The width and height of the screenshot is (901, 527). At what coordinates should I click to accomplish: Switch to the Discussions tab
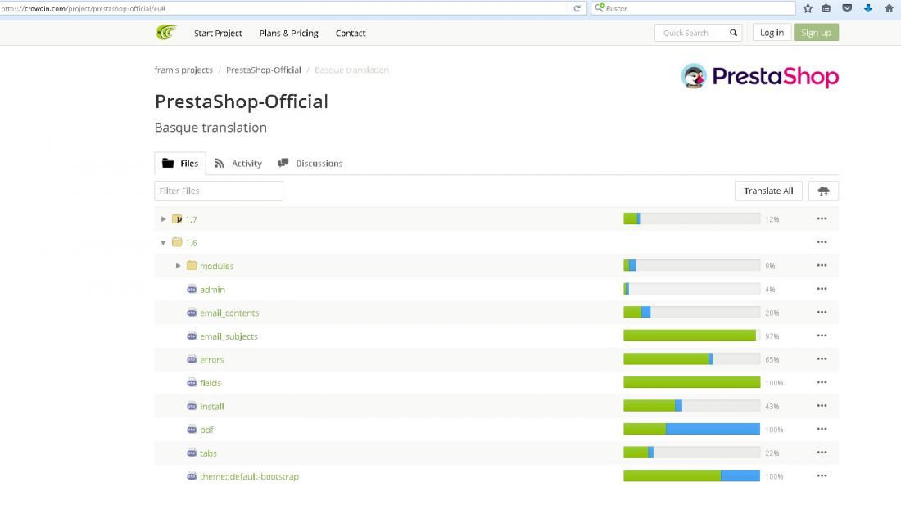tap(310, 164)
